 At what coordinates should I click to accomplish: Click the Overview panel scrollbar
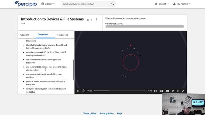tap(73, 70)
